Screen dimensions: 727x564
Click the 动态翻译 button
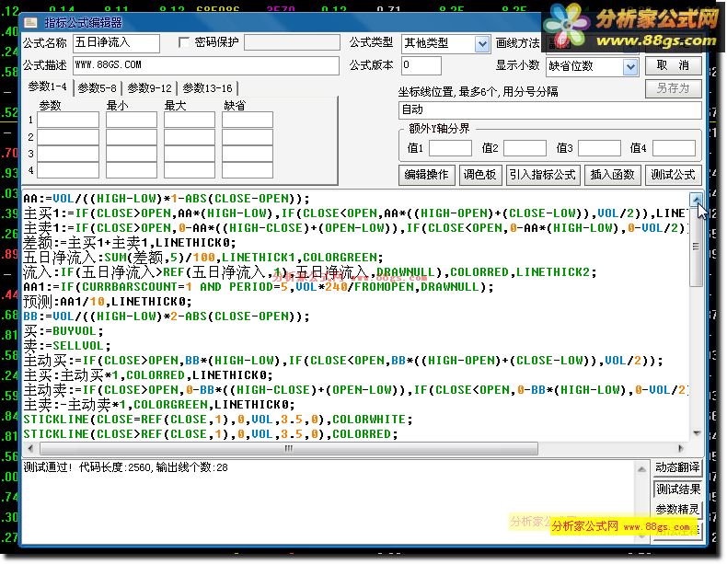[x=677, y=467]
